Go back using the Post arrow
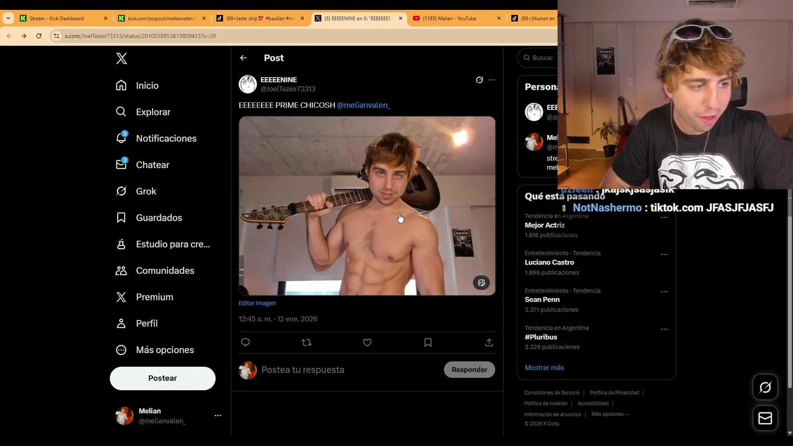 click(243, 58)
